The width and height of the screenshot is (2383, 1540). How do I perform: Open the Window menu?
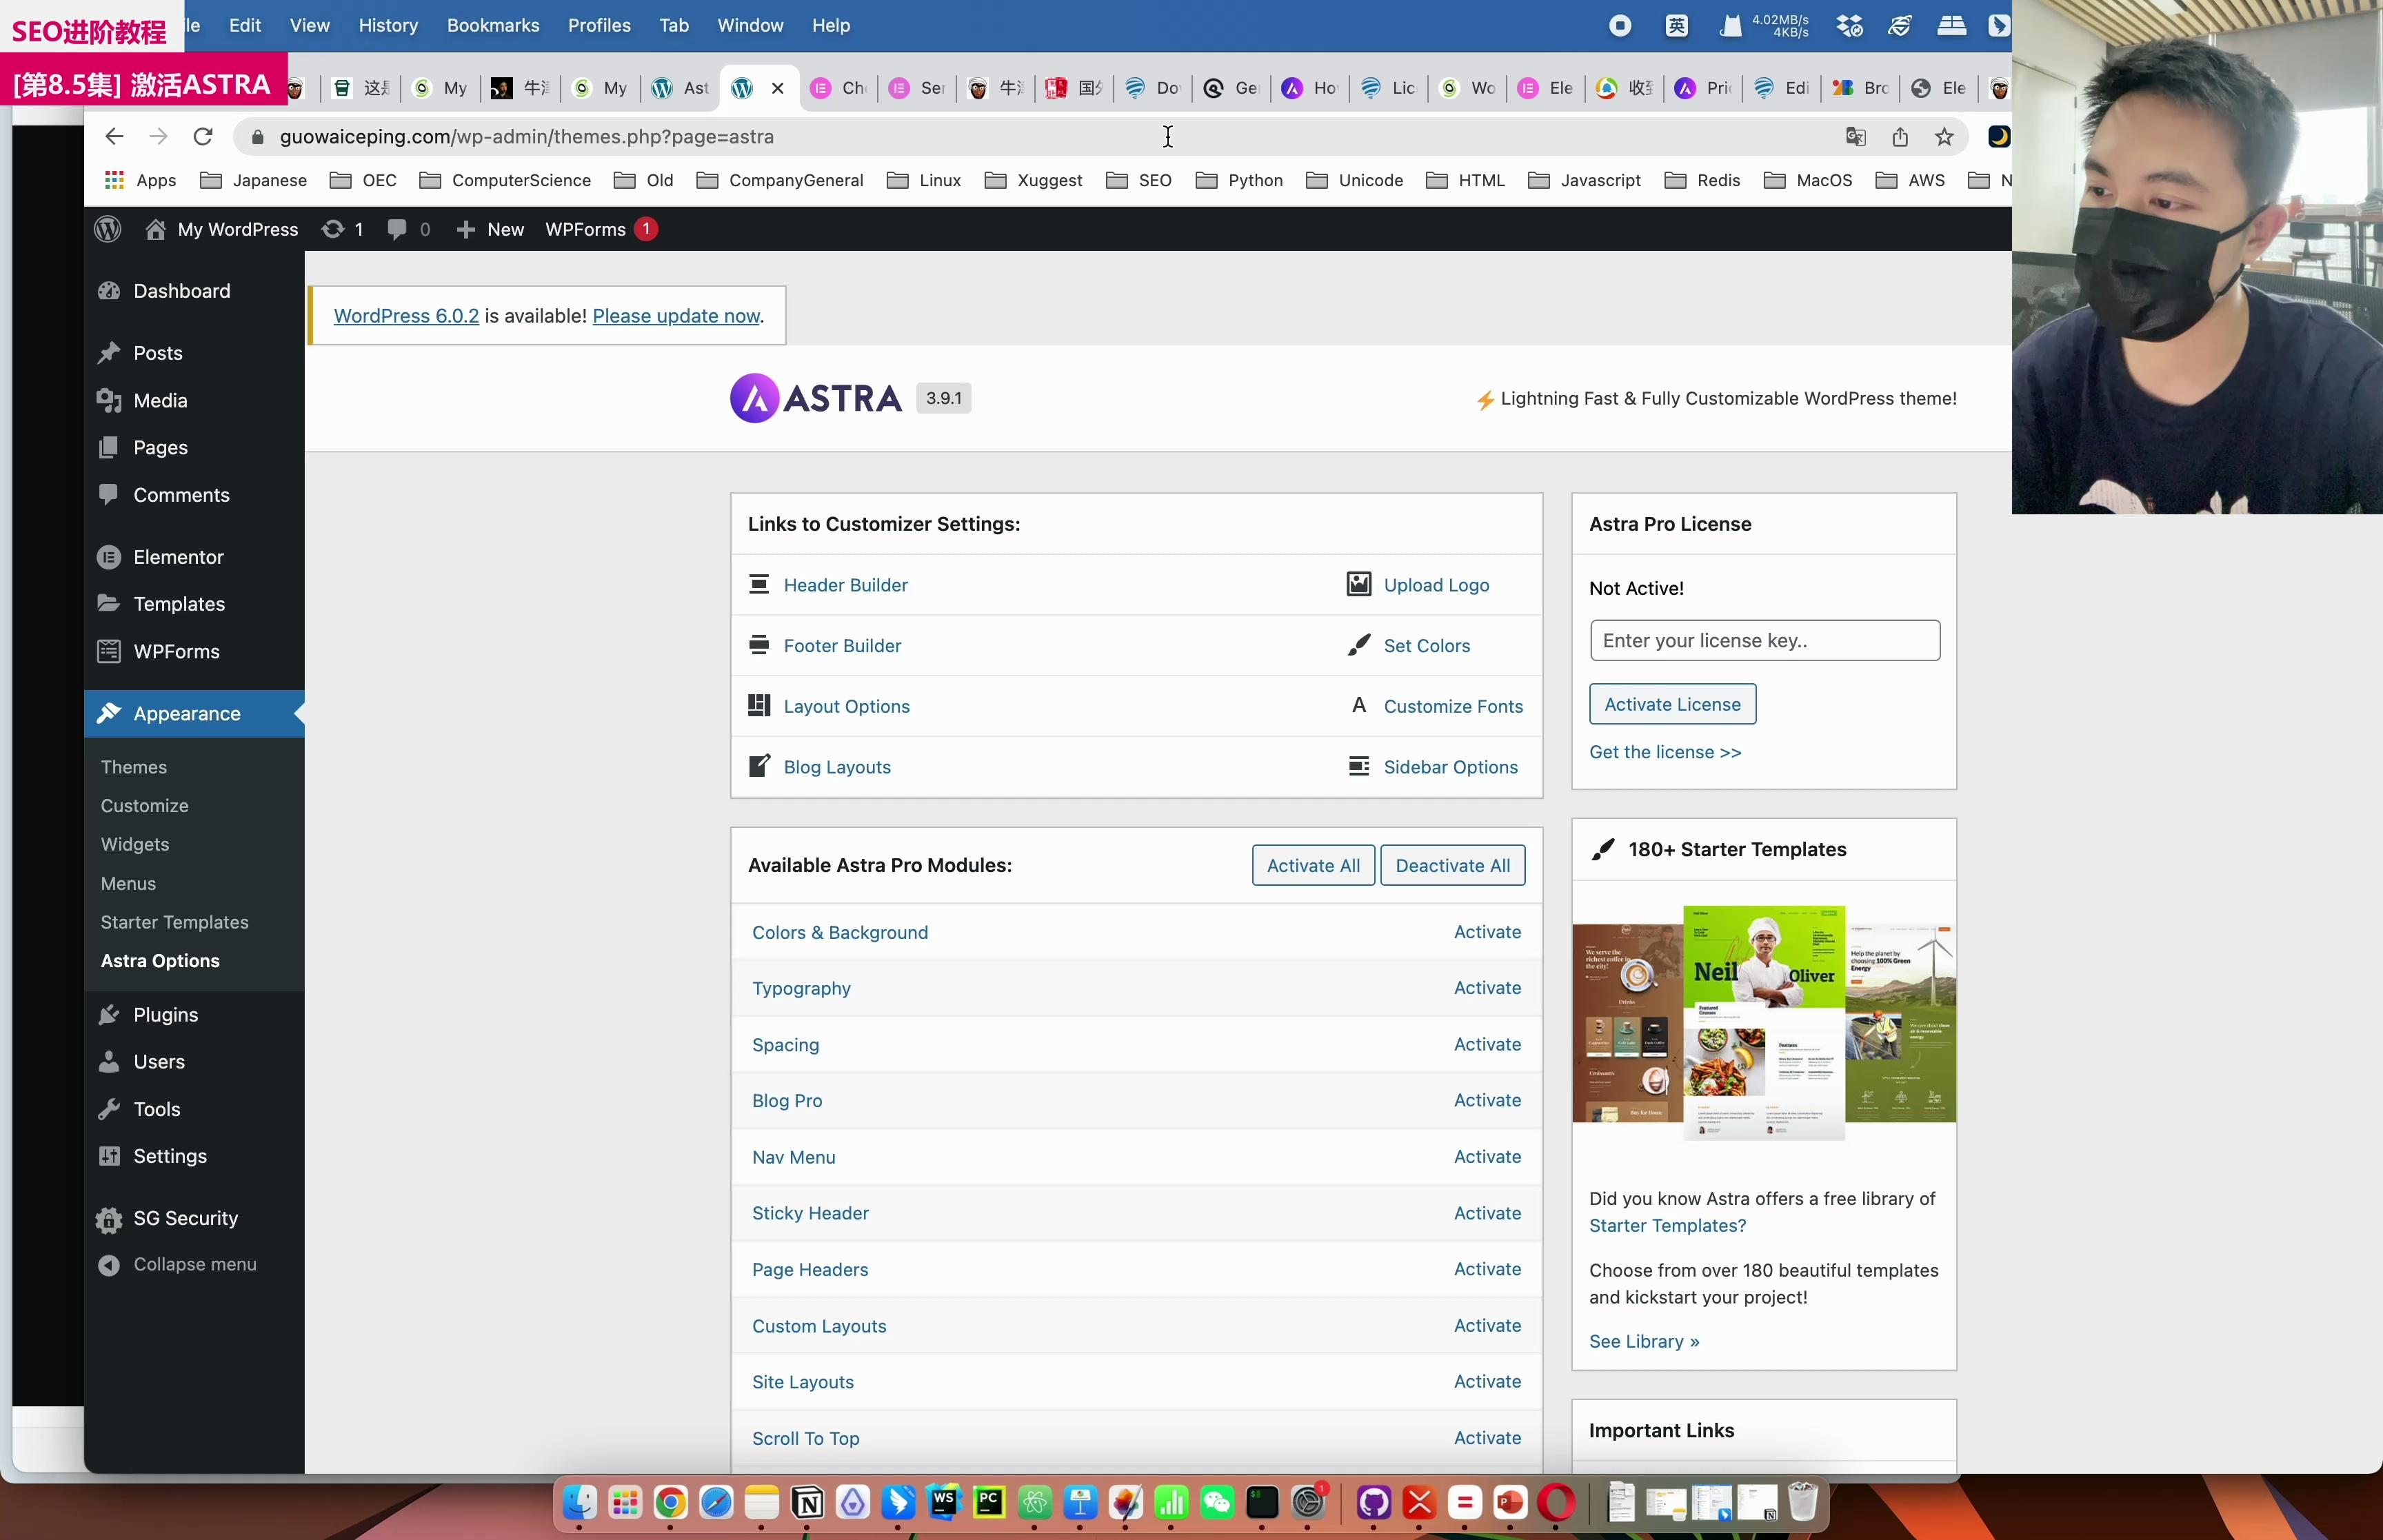click(750, 25)
